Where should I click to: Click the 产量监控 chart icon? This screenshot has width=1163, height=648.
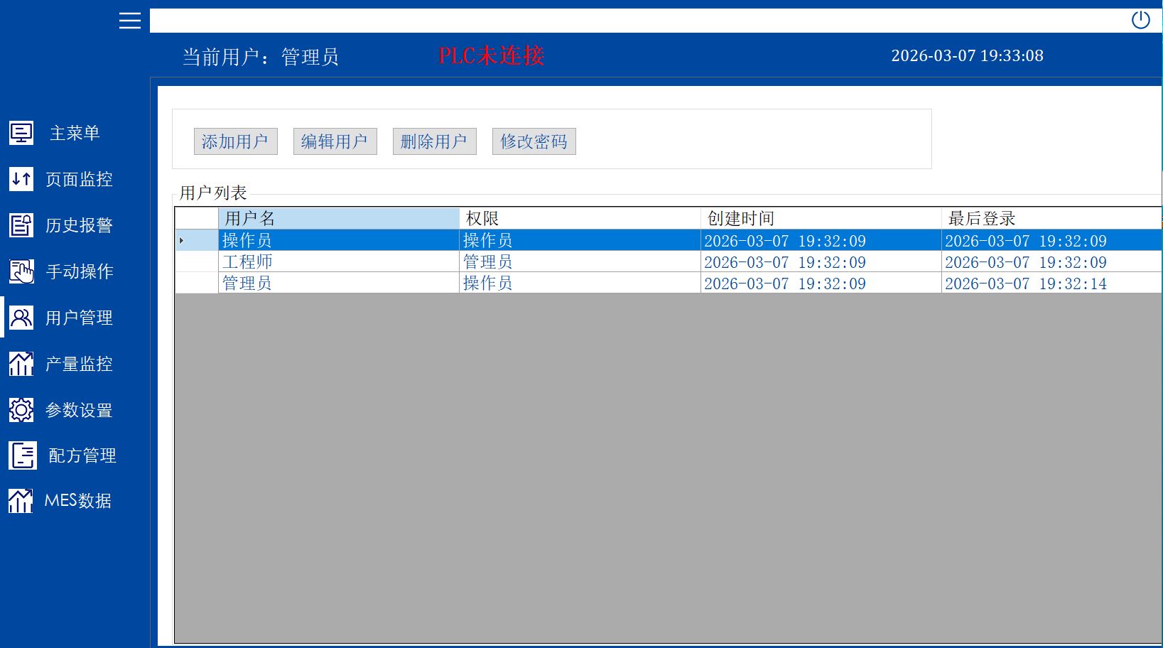tap(21, 364)
